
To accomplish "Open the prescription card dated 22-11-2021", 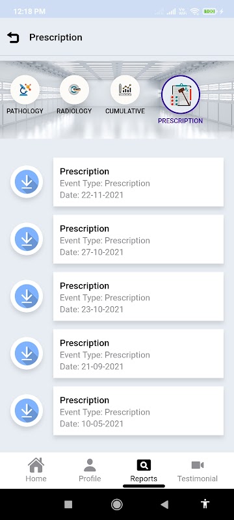I will pos(138,182).
